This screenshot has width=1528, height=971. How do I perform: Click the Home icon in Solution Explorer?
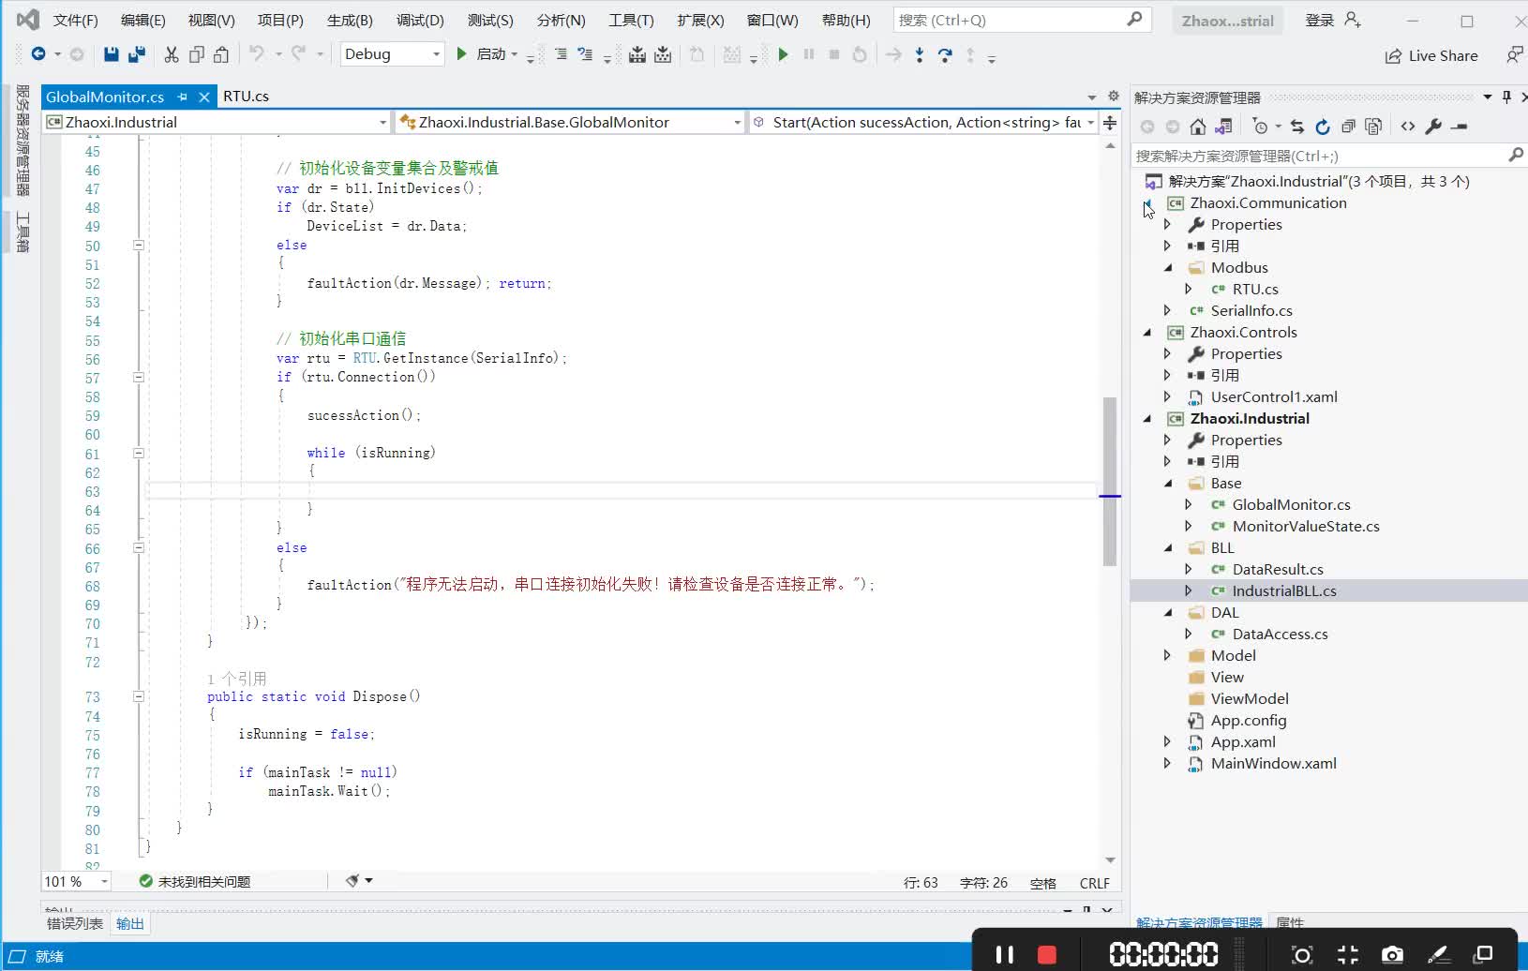click(1198, 127)
